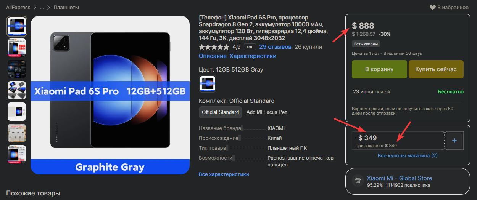
Task: Jump to the Характеристики section
Action: point(253,56)
